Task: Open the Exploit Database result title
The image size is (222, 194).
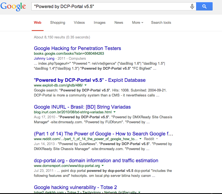Action: pos(90,80)
